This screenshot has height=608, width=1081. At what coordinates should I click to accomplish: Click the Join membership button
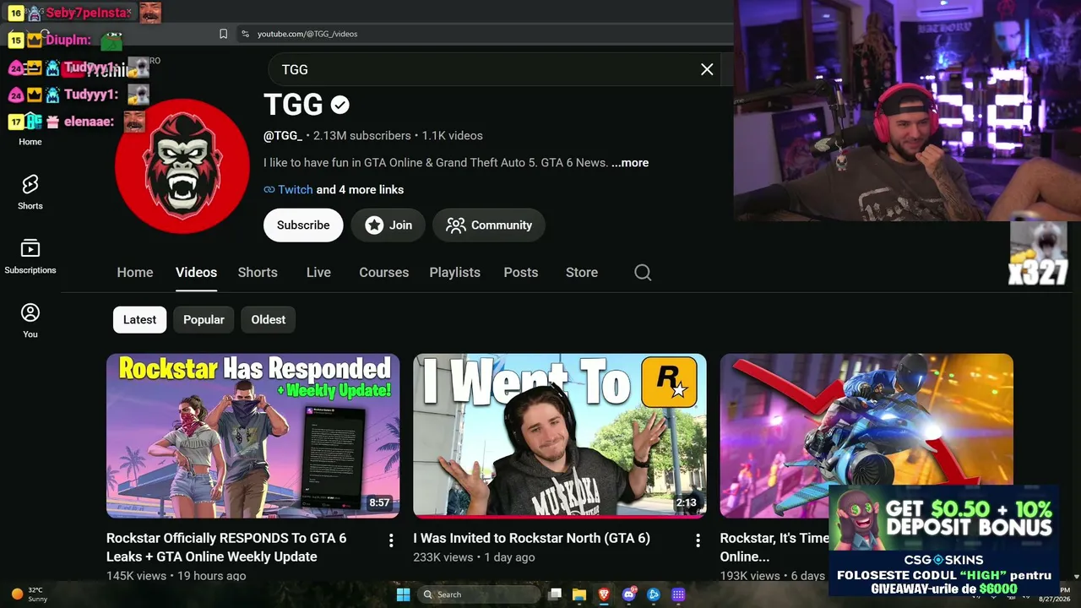click(x=388, y=225)
